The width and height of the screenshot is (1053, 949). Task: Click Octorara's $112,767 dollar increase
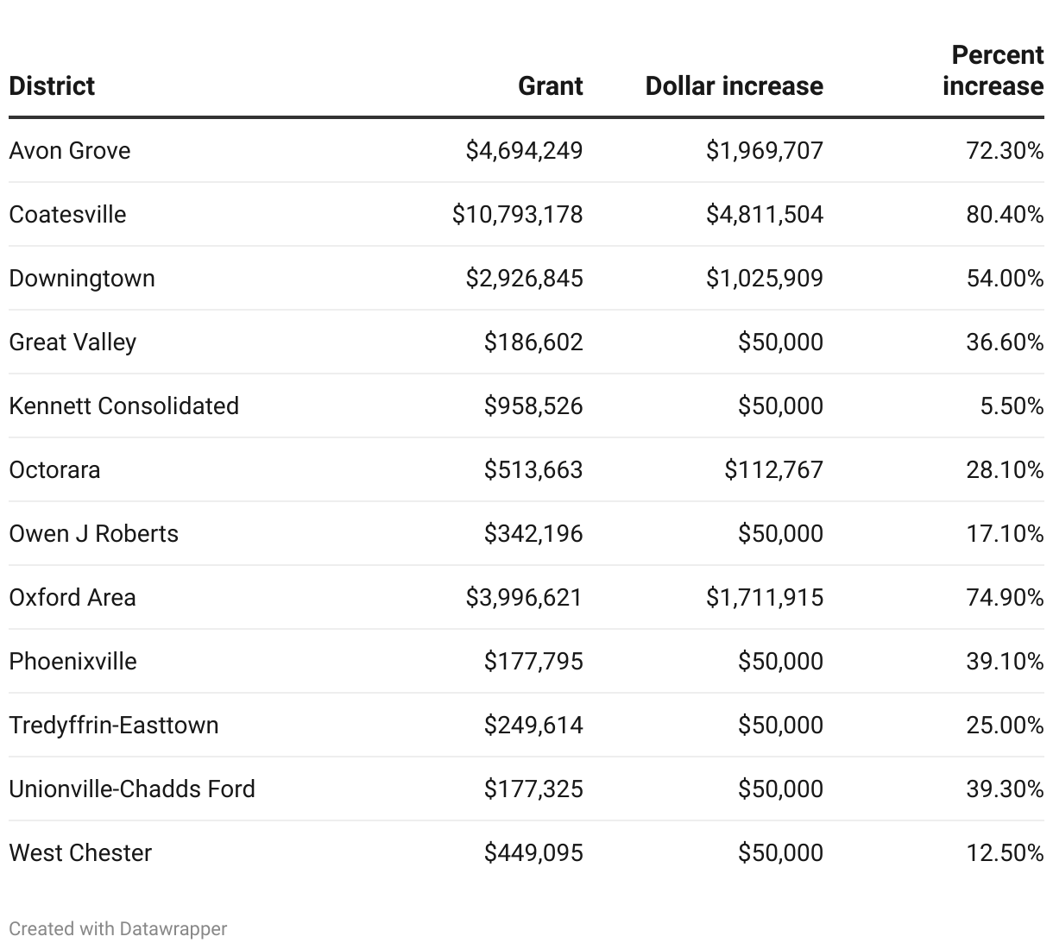774,470
